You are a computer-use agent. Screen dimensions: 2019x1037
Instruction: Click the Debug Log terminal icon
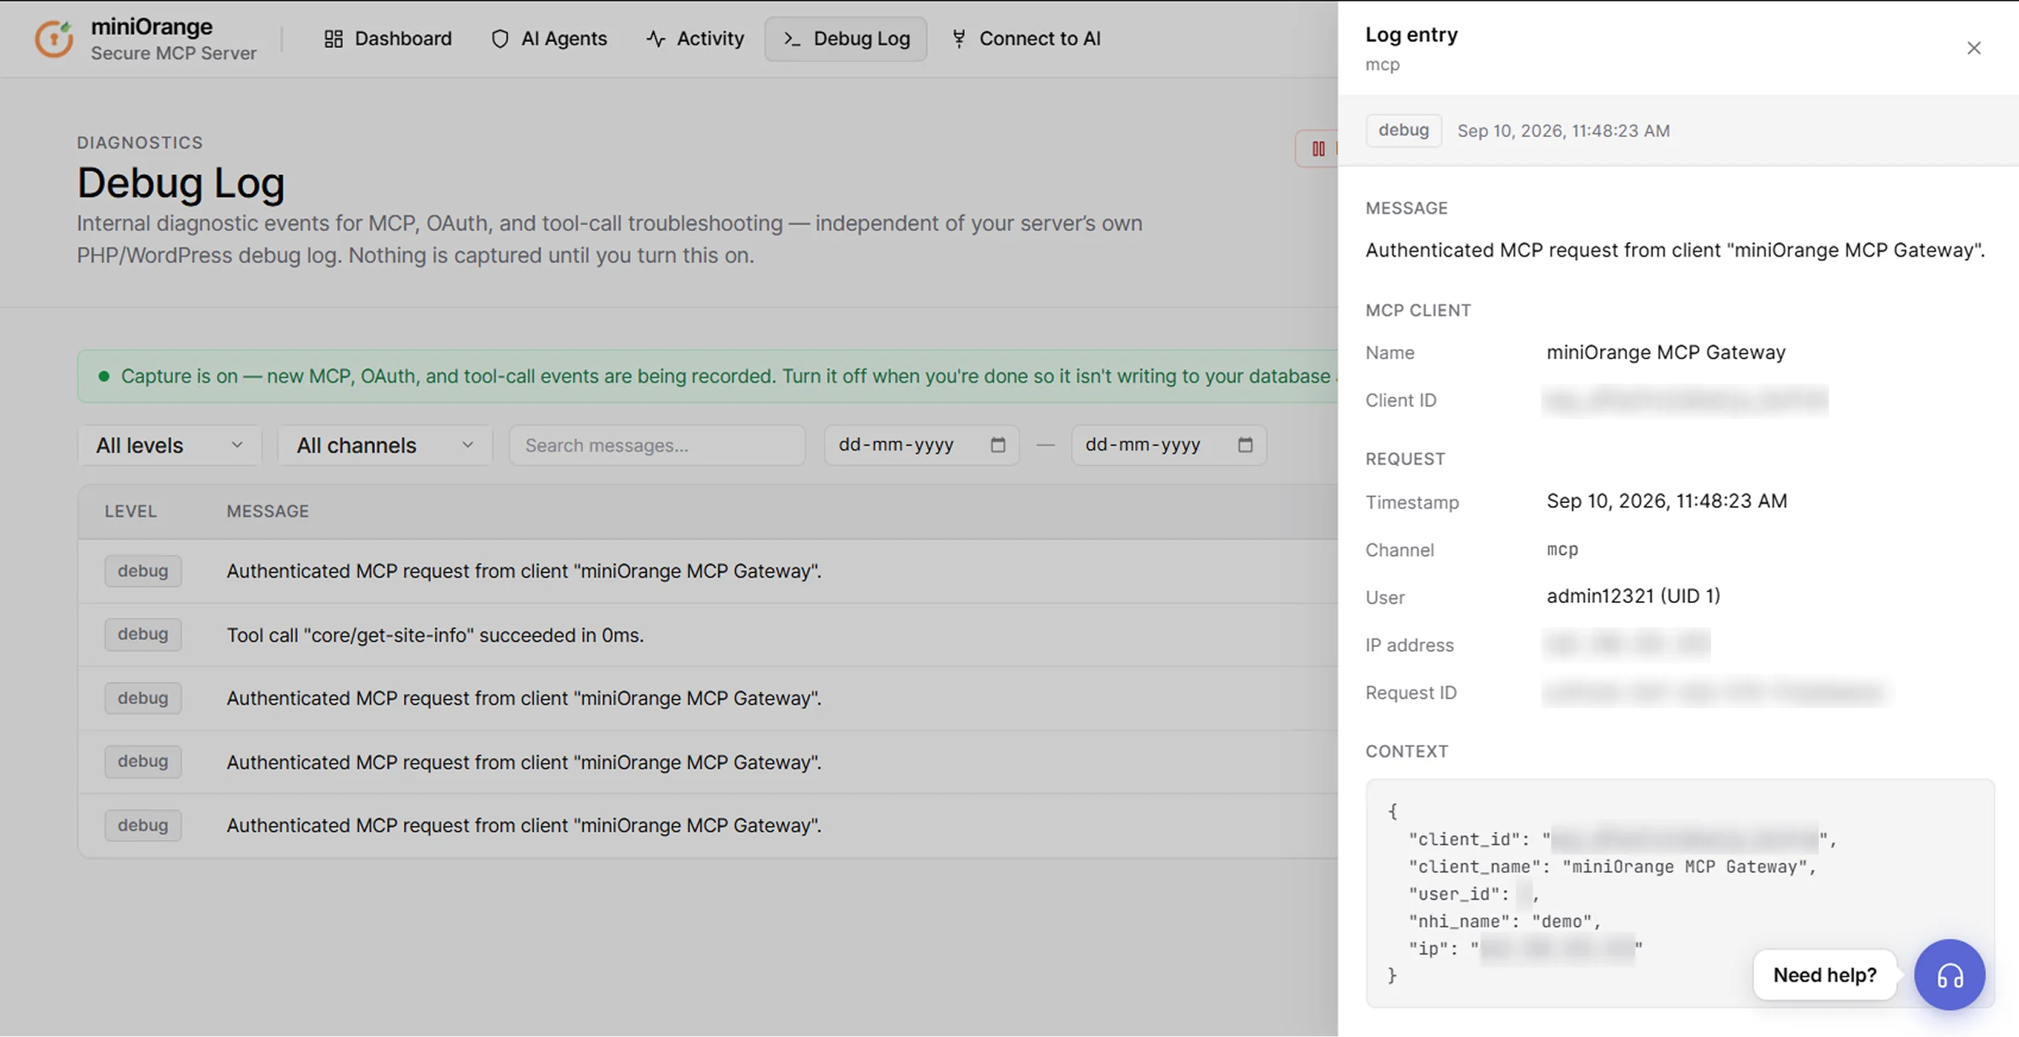pos(792,39)
